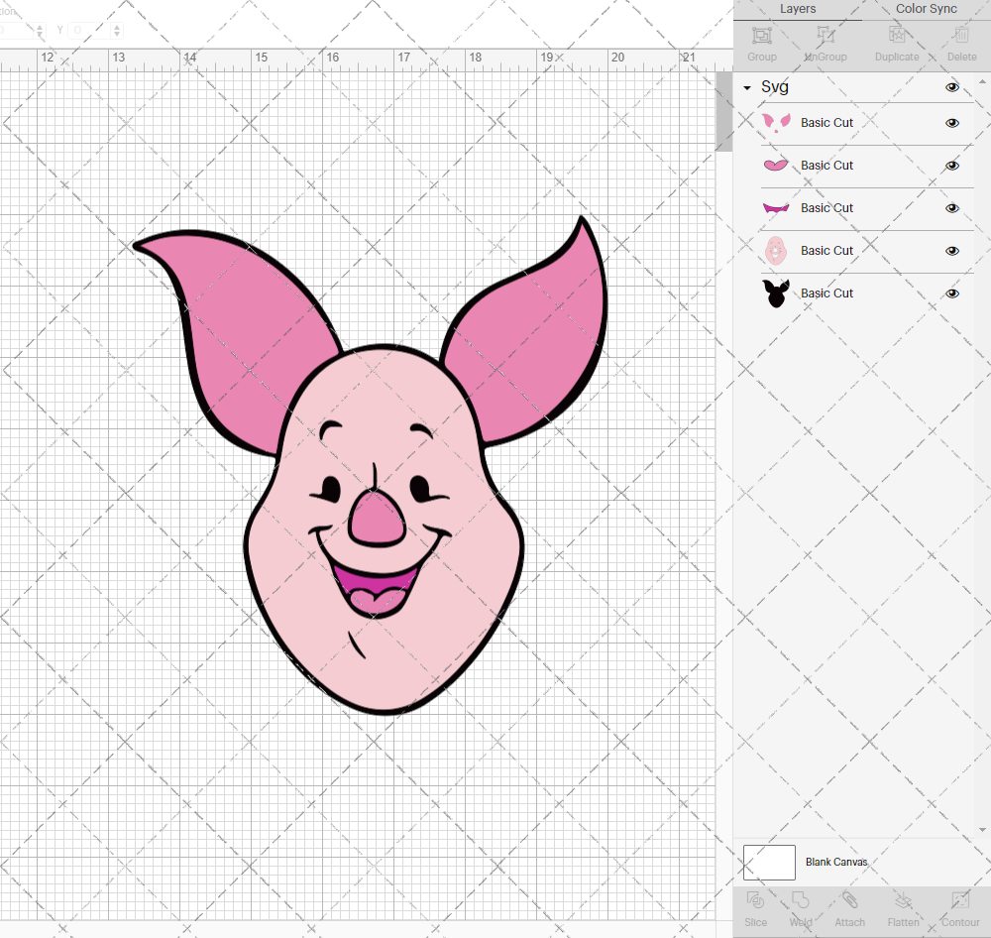This screenshot has height=938, width=991.
Task: Click the Blank Canvas label
Action: pos(836,862)
